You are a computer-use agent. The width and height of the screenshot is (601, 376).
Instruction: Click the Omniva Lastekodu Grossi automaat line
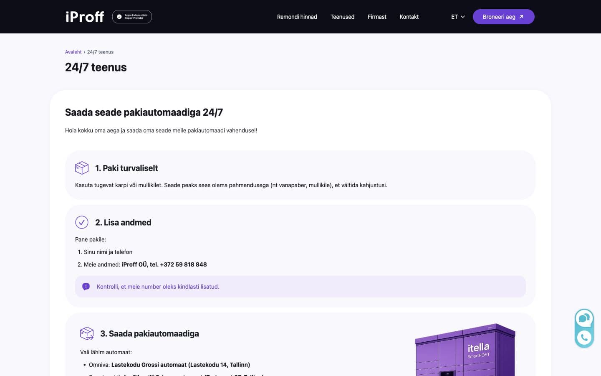(169, 365)
